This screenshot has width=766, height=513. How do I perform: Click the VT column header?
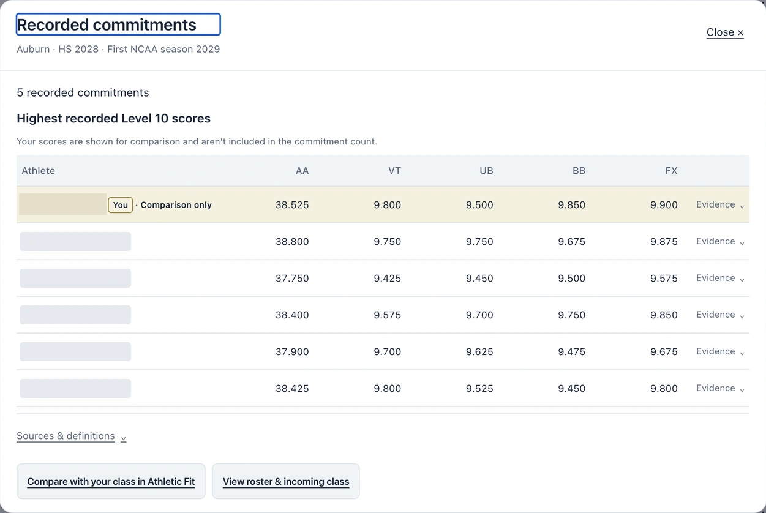pyautogui.click(x=394, y=171)
